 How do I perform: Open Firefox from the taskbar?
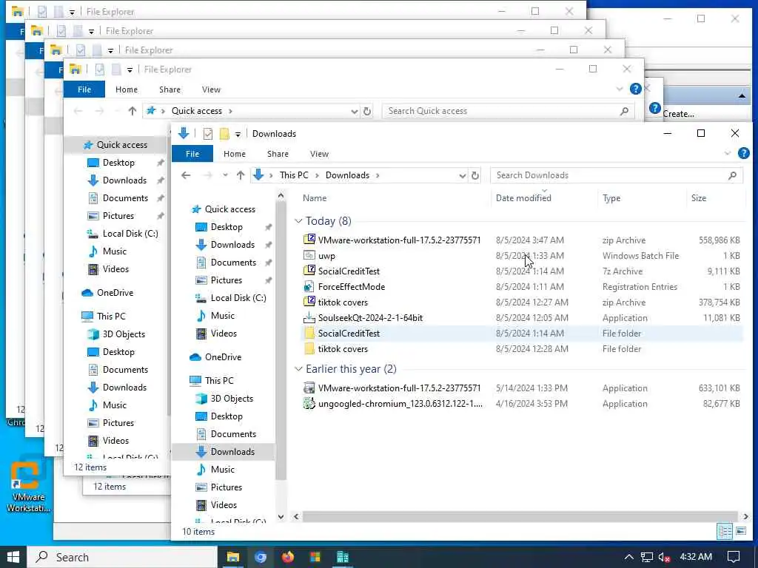(288, 557)
